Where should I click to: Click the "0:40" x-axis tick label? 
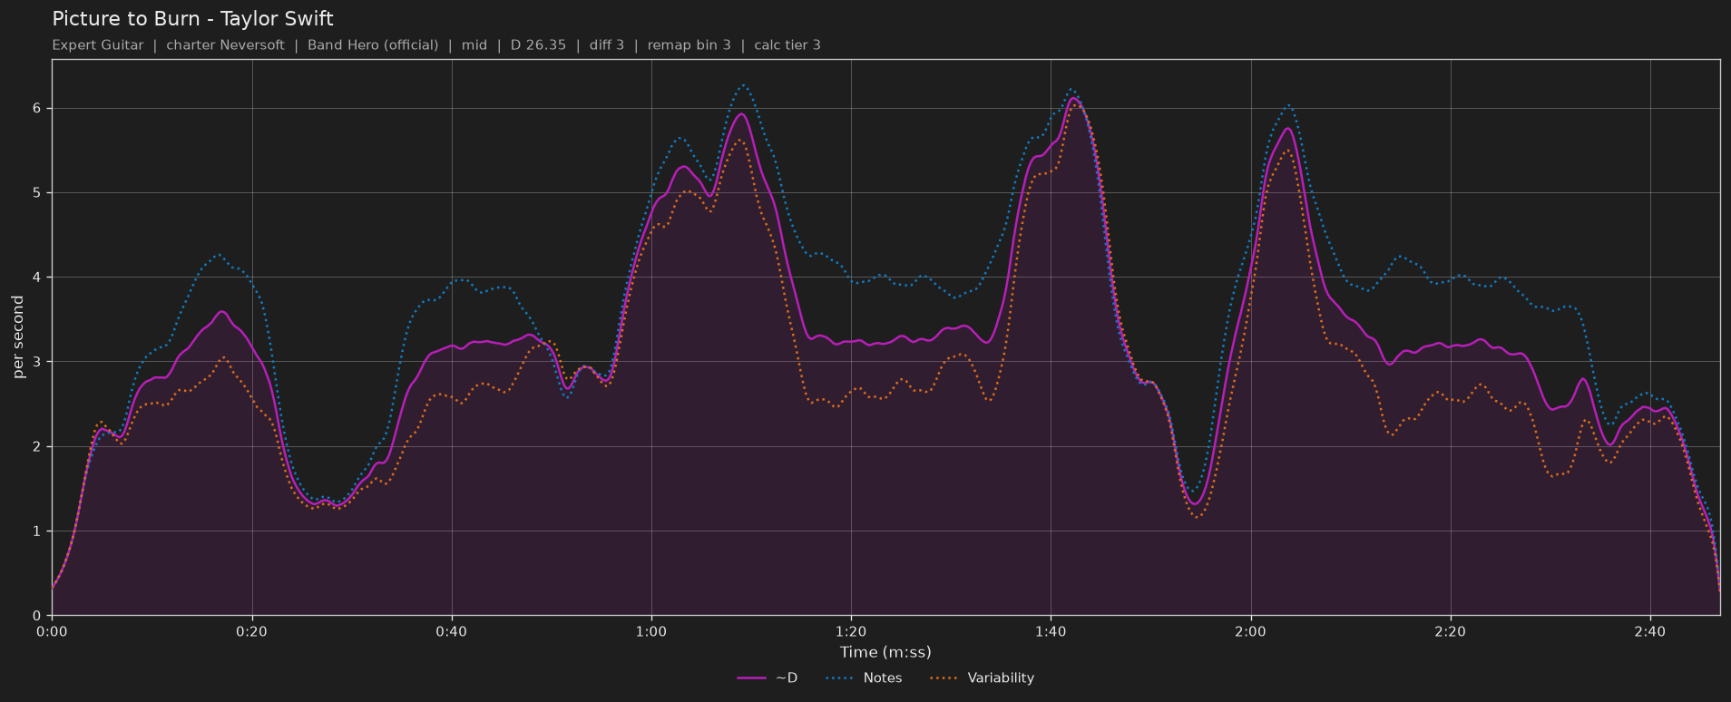(x=452, y=631)
